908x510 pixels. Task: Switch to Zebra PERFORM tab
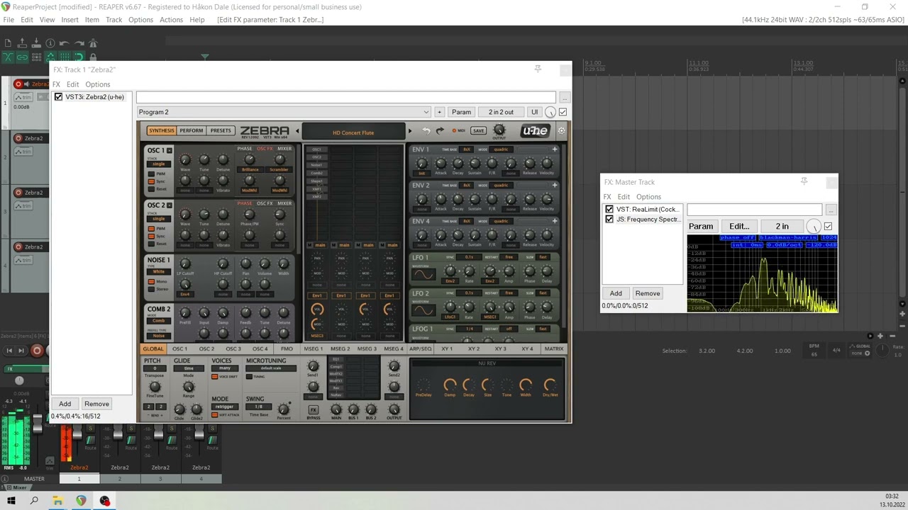tap(191, 130)
